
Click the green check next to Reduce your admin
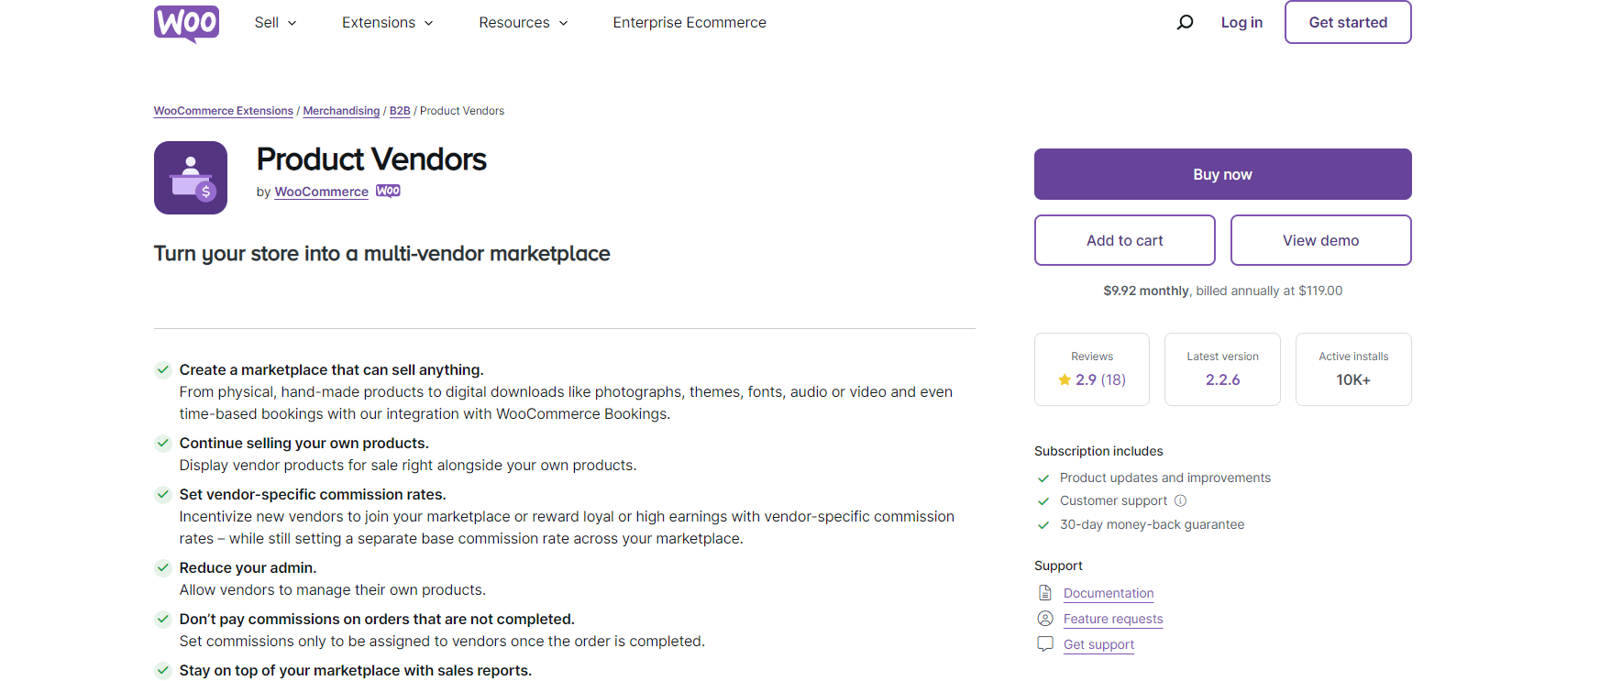162,568
